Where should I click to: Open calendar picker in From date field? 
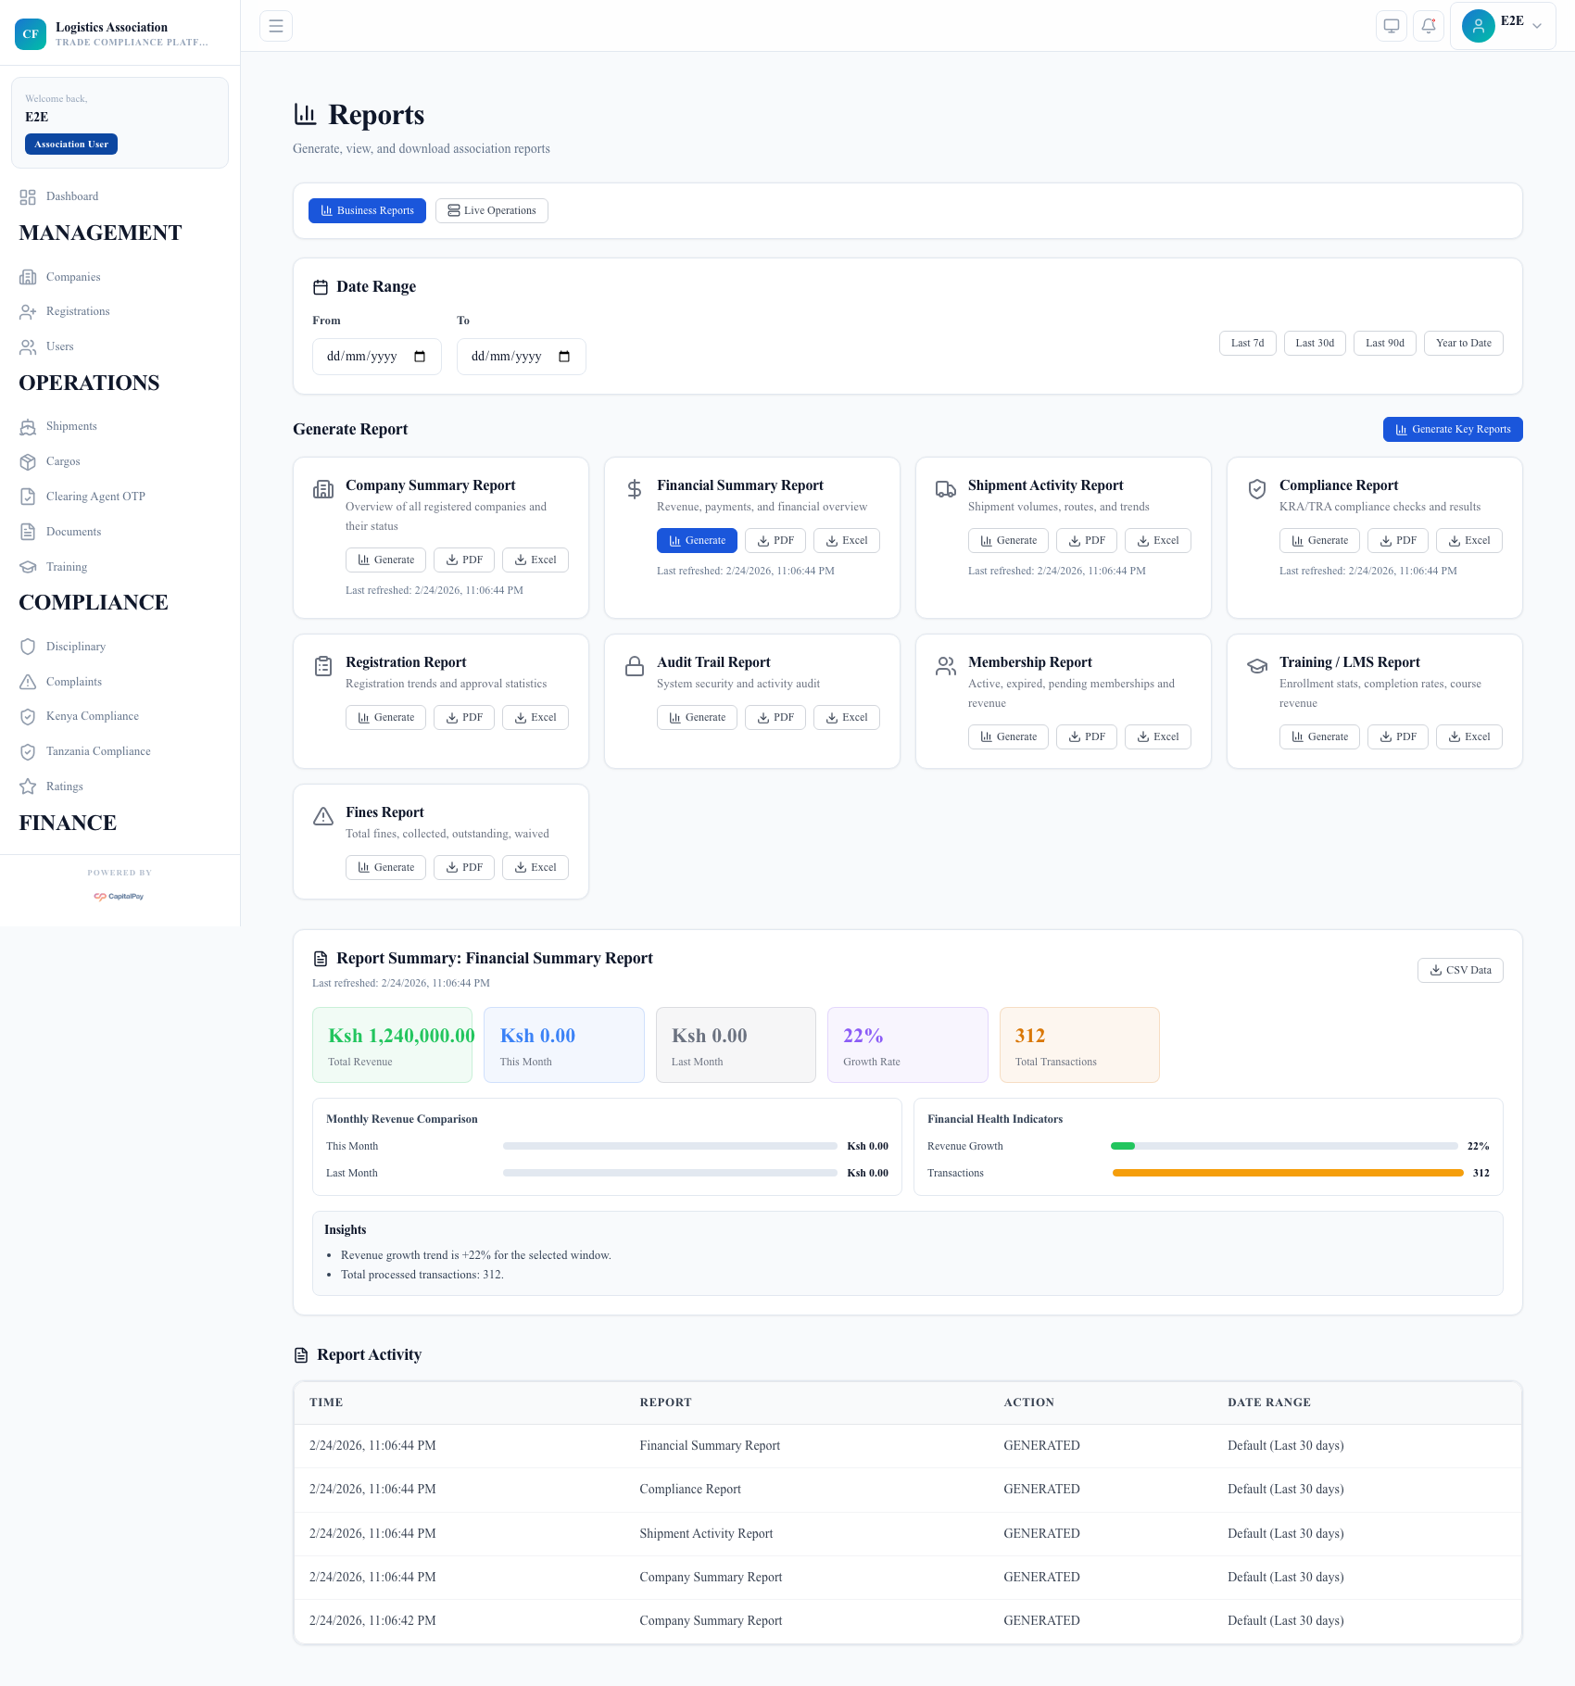click(x=420, y=357)
